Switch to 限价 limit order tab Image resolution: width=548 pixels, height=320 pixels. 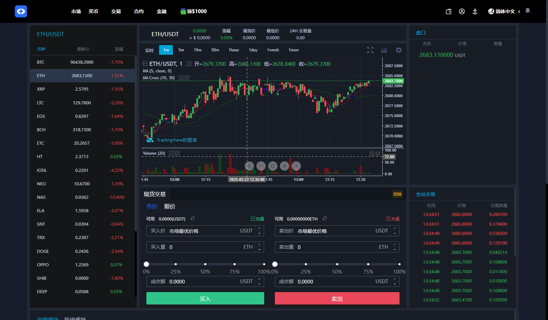click(x=170, y=207)
